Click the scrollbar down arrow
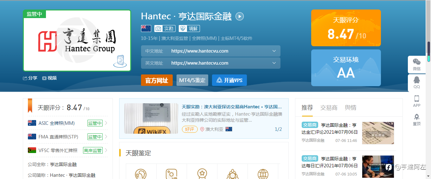 coord(429,176)
